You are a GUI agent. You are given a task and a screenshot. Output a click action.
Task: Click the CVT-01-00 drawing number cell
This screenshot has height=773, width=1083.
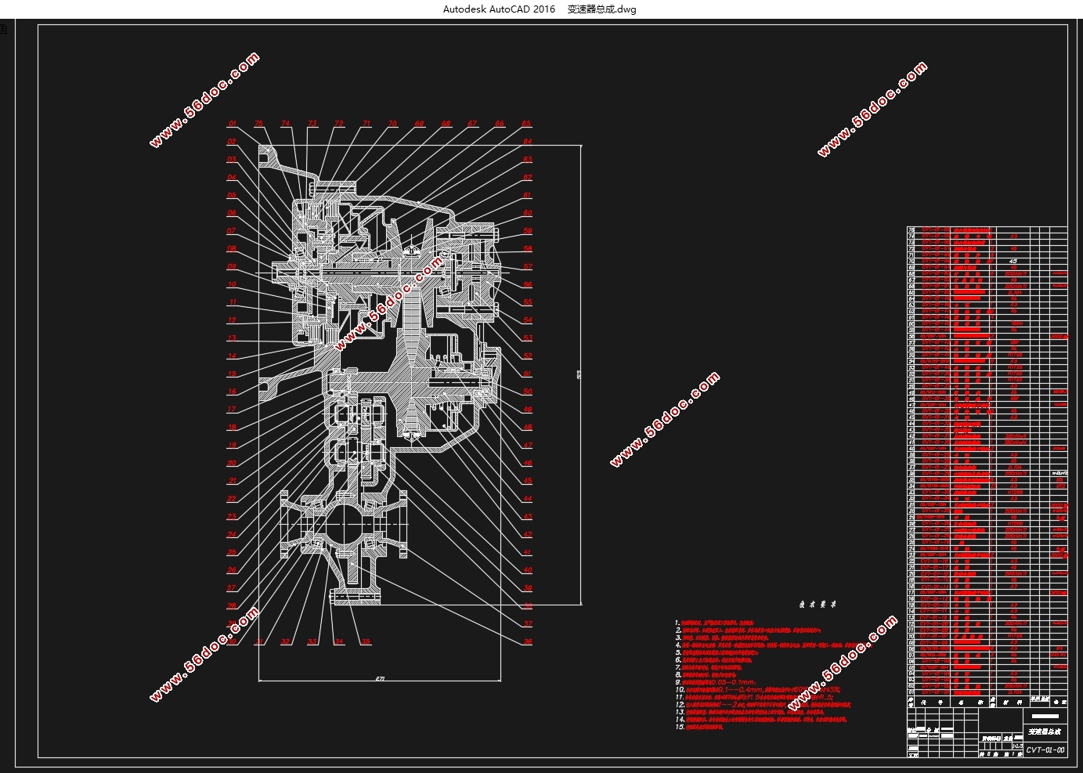pyautogui.click(x=1045, y=750)
